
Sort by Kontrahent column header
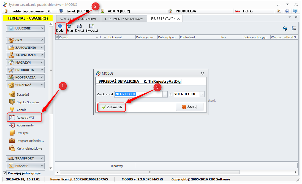click(200, 37)
